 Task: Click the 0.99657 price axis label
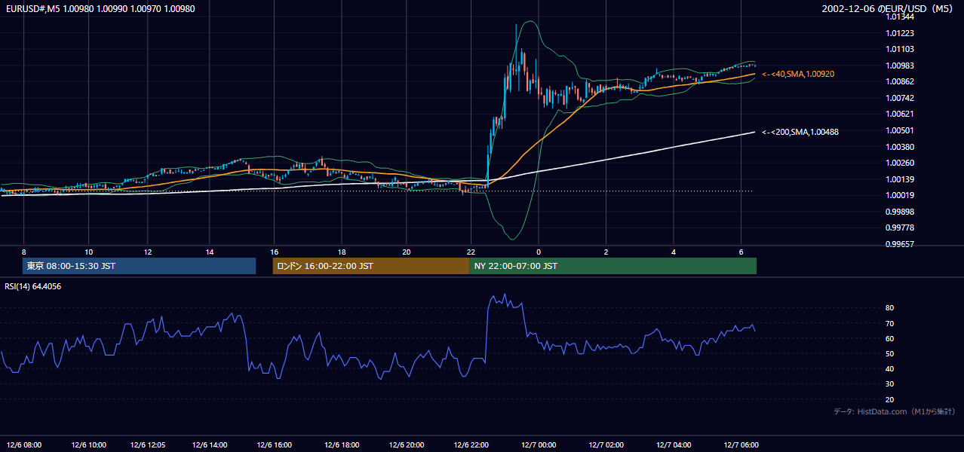pos(900,244)
